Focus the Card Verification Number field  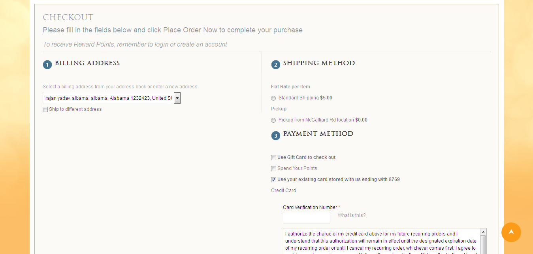(306, 218)
